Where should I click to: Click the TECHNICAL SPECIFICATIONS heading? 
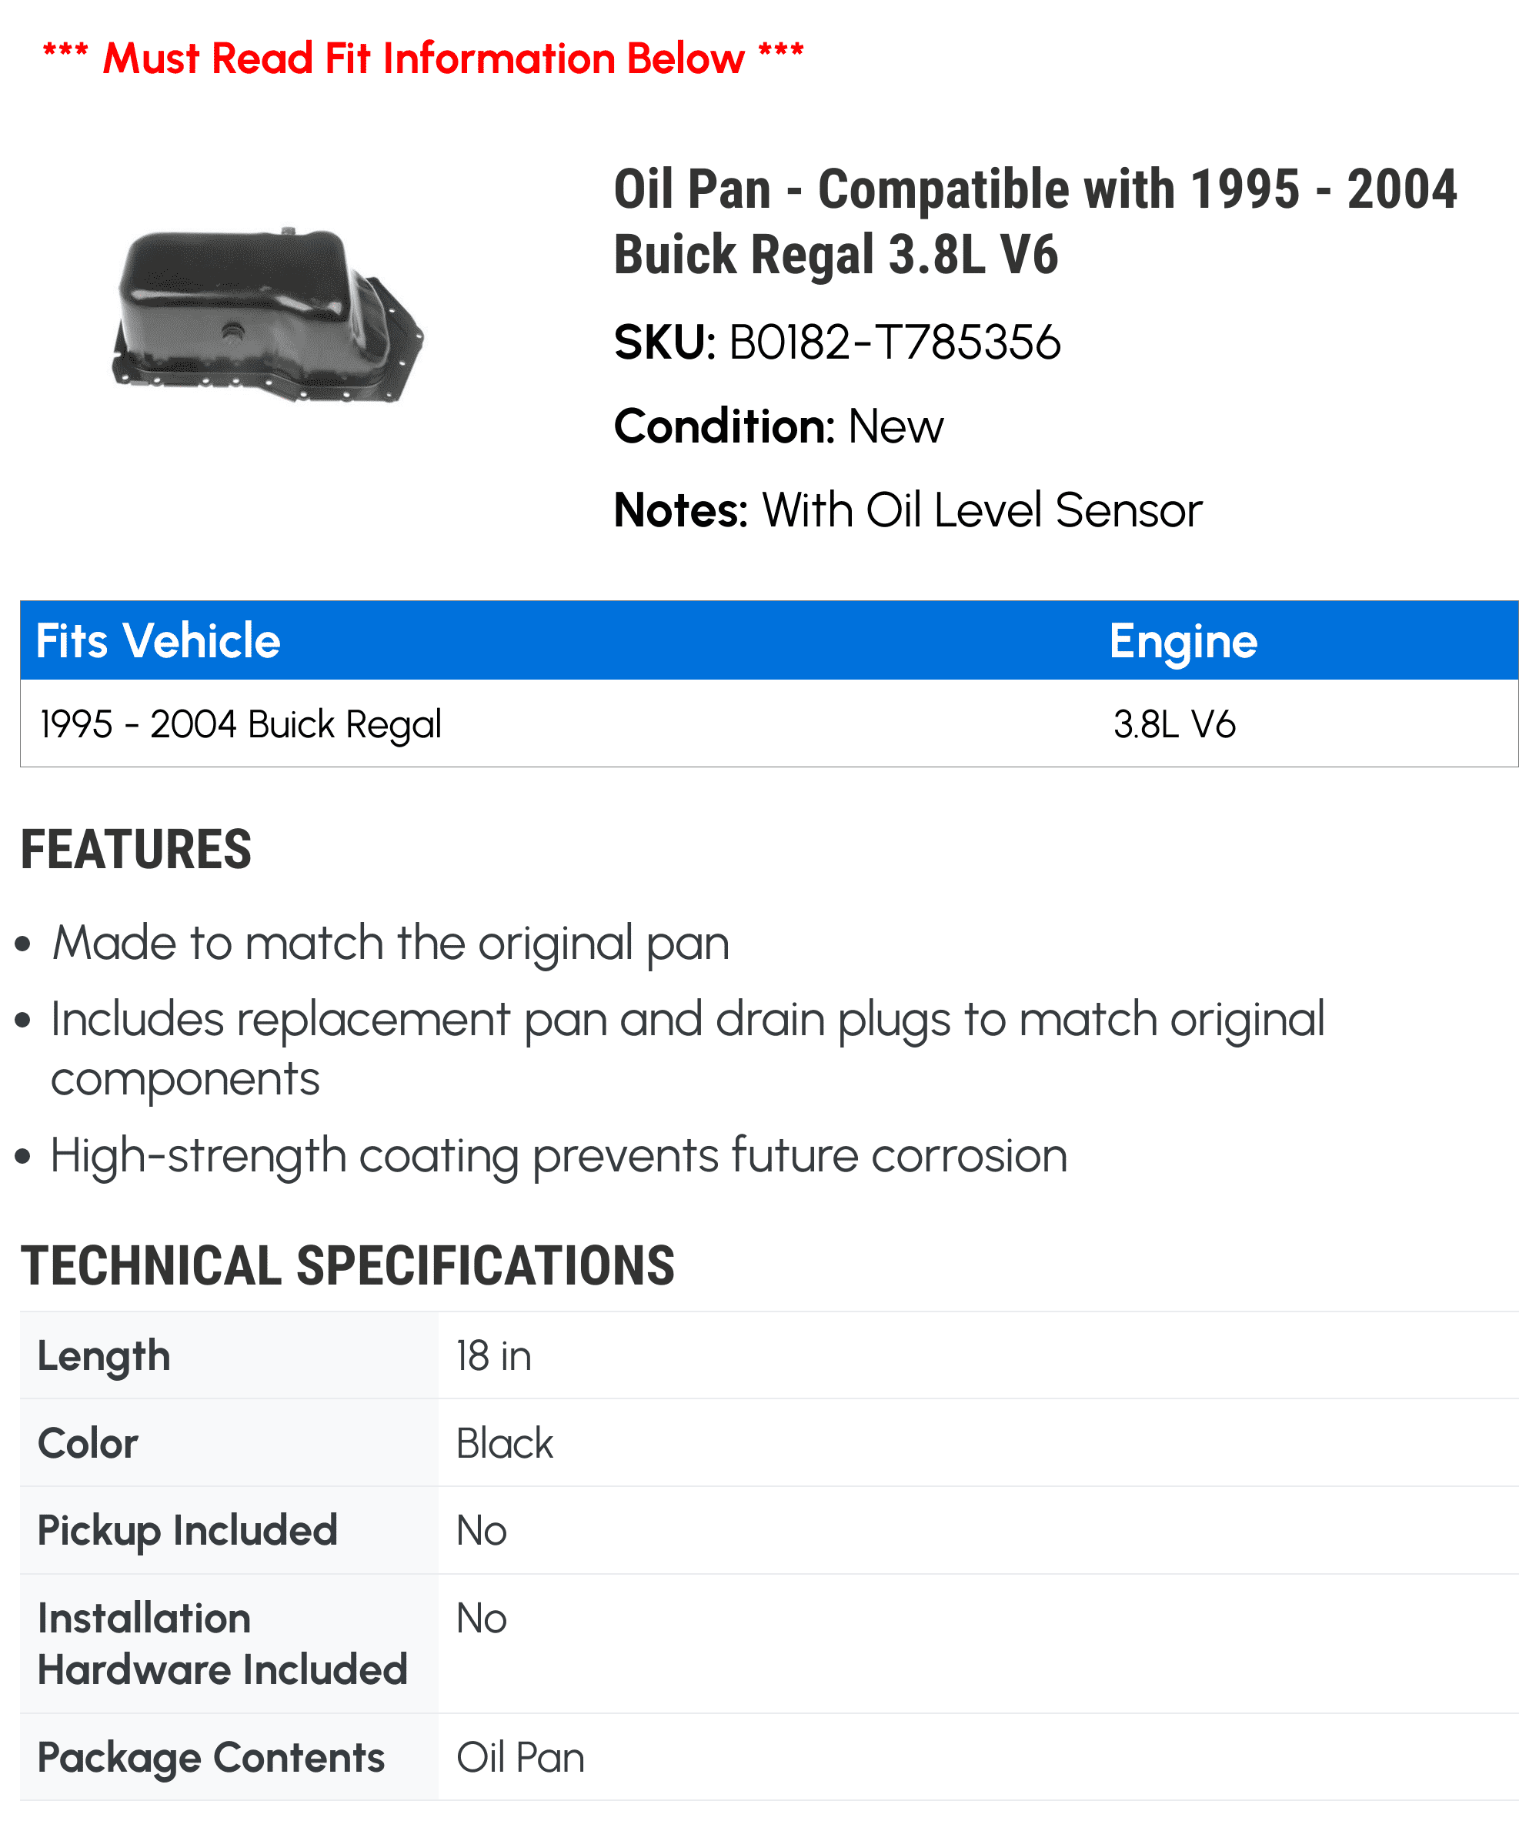click(347, 1265)
